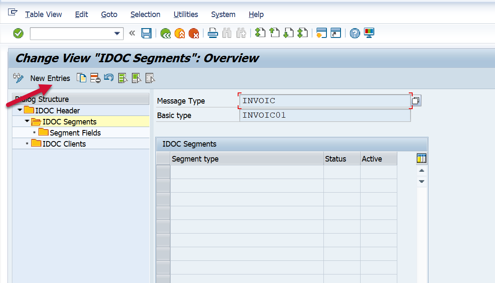Screen dimensions: 495x283
Task: Select the second row selector in table
Action: coord(163,186)
